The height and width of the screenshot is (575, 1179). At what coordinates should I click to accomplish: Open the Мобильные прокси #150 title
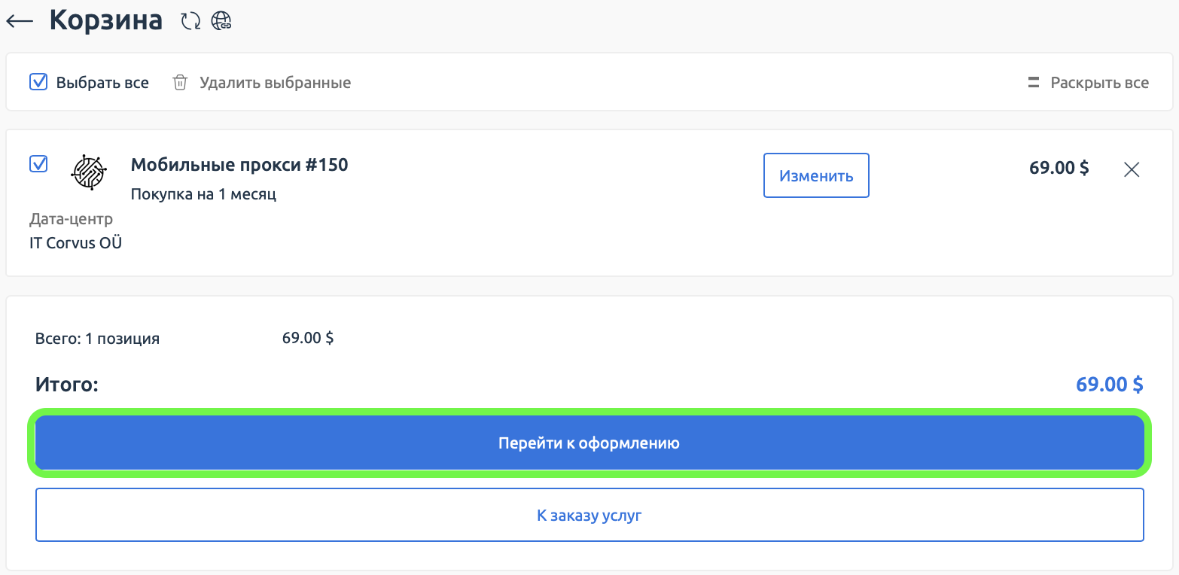click(x=239, y=165)
